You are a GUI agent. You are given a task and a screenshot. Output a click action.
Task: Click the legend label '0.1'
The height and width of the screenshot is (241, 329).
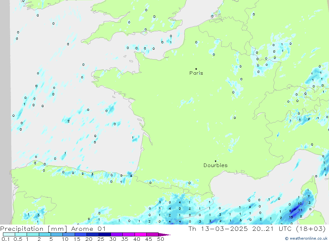6,239
